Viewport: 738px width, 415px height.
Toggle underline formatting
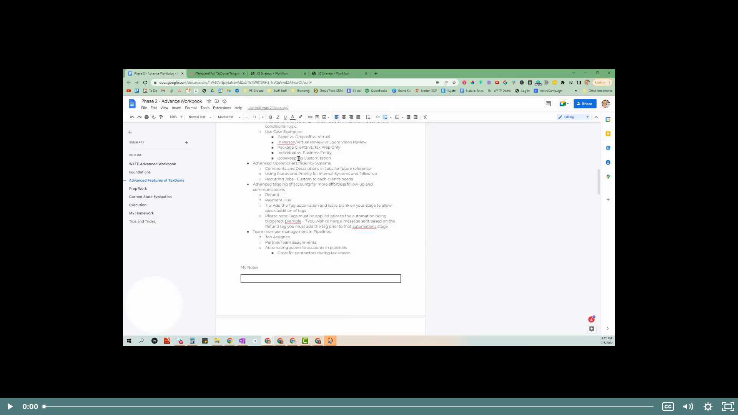coord(285,117)
